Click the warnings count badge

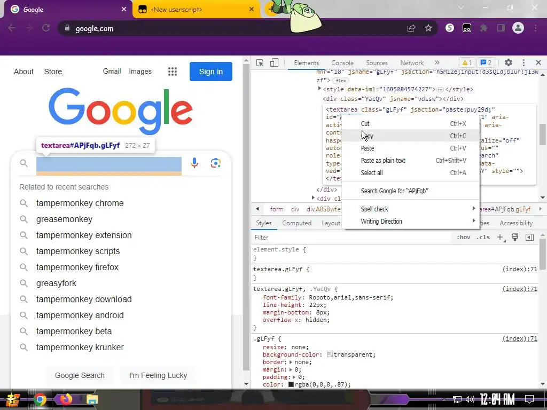pyautogui.click(x=467, y=63)
